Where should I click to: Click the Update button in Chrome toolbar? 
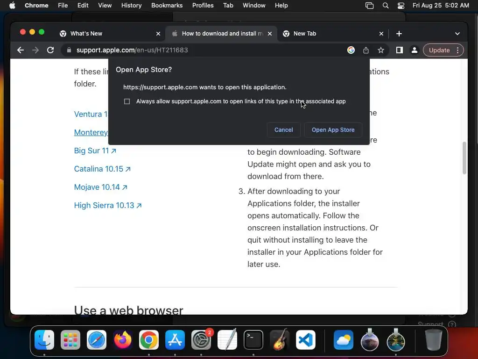(x=439, y=50)
